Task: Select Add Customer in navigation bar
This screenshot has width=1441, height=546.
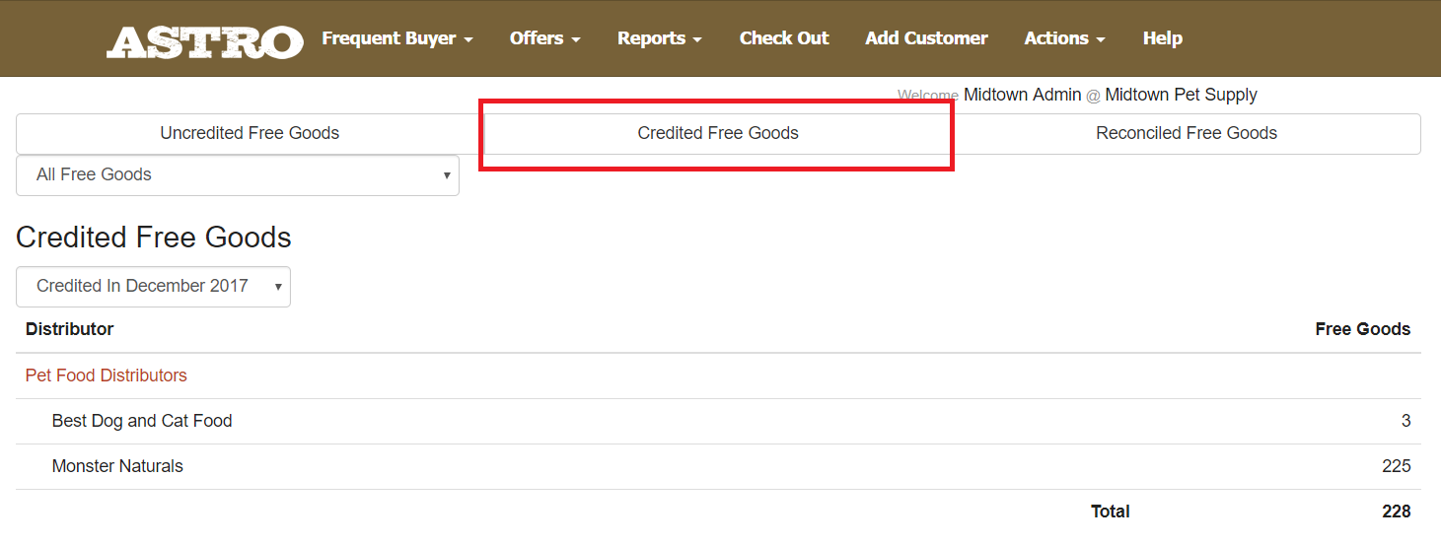Action: pyautogui.click(x=926, y=38)
